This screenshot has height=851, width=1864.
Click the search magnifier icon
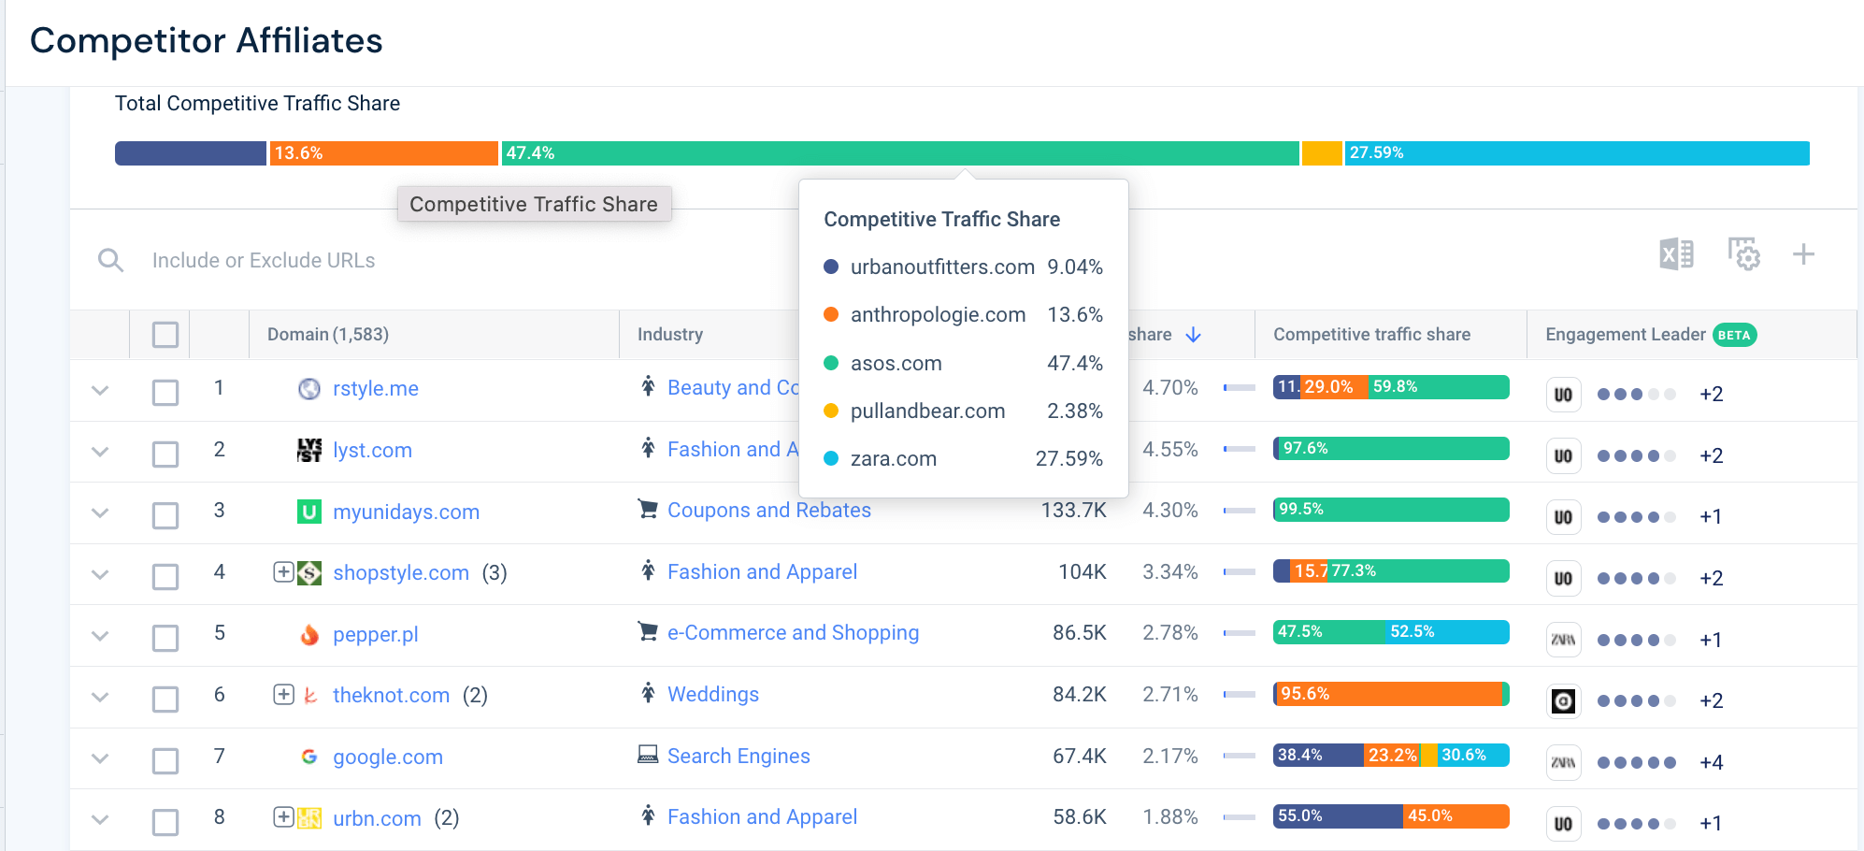(x=110, y=260)
